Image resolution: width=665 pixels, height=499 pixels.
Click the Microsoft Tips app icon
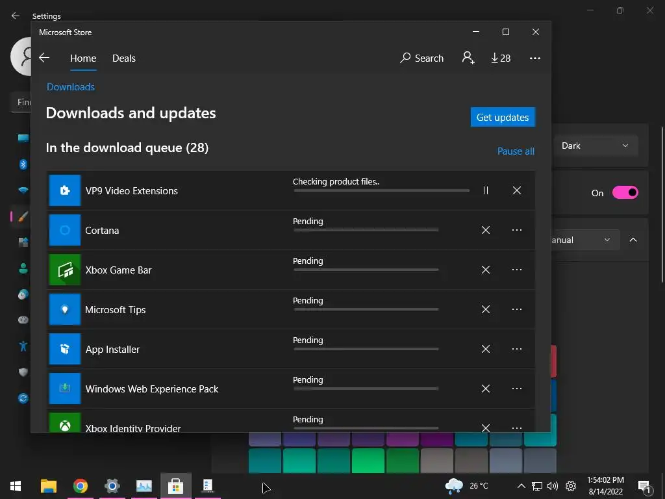[65, 309]
